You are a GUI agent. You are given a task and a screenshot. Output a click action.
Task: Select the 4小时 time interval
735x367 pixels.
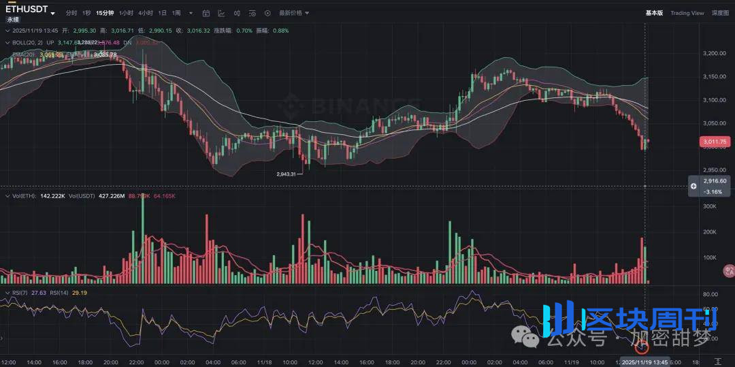[x=146, y=13]
